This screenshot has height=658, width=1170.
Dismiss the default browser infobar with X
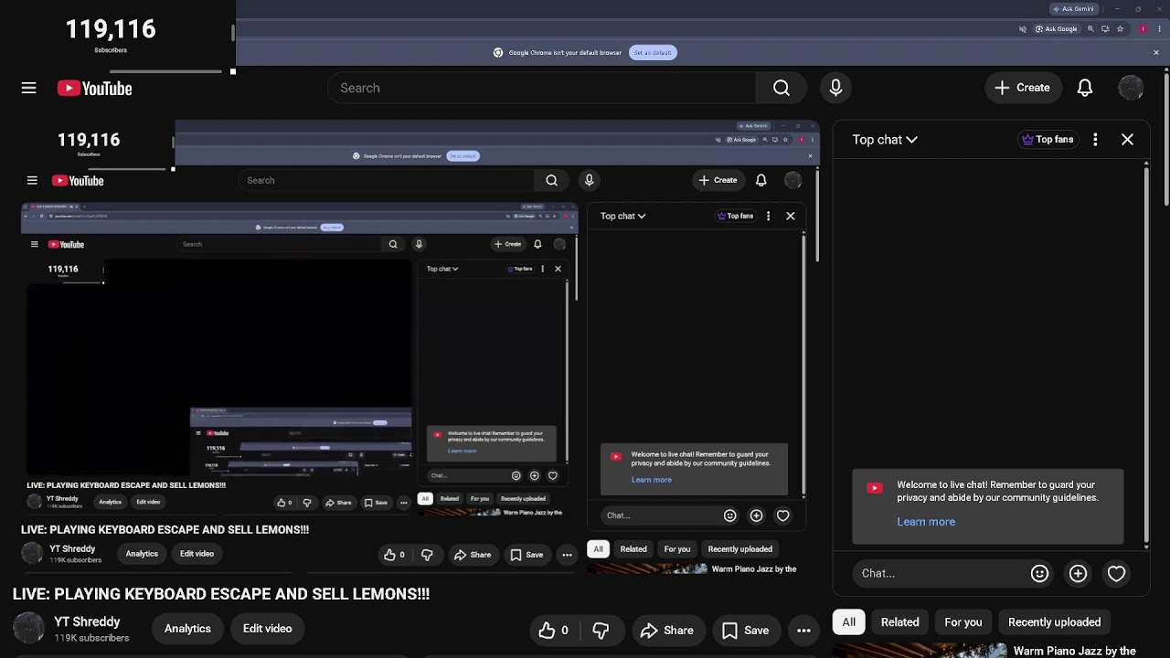click(x=1155, y=53)
